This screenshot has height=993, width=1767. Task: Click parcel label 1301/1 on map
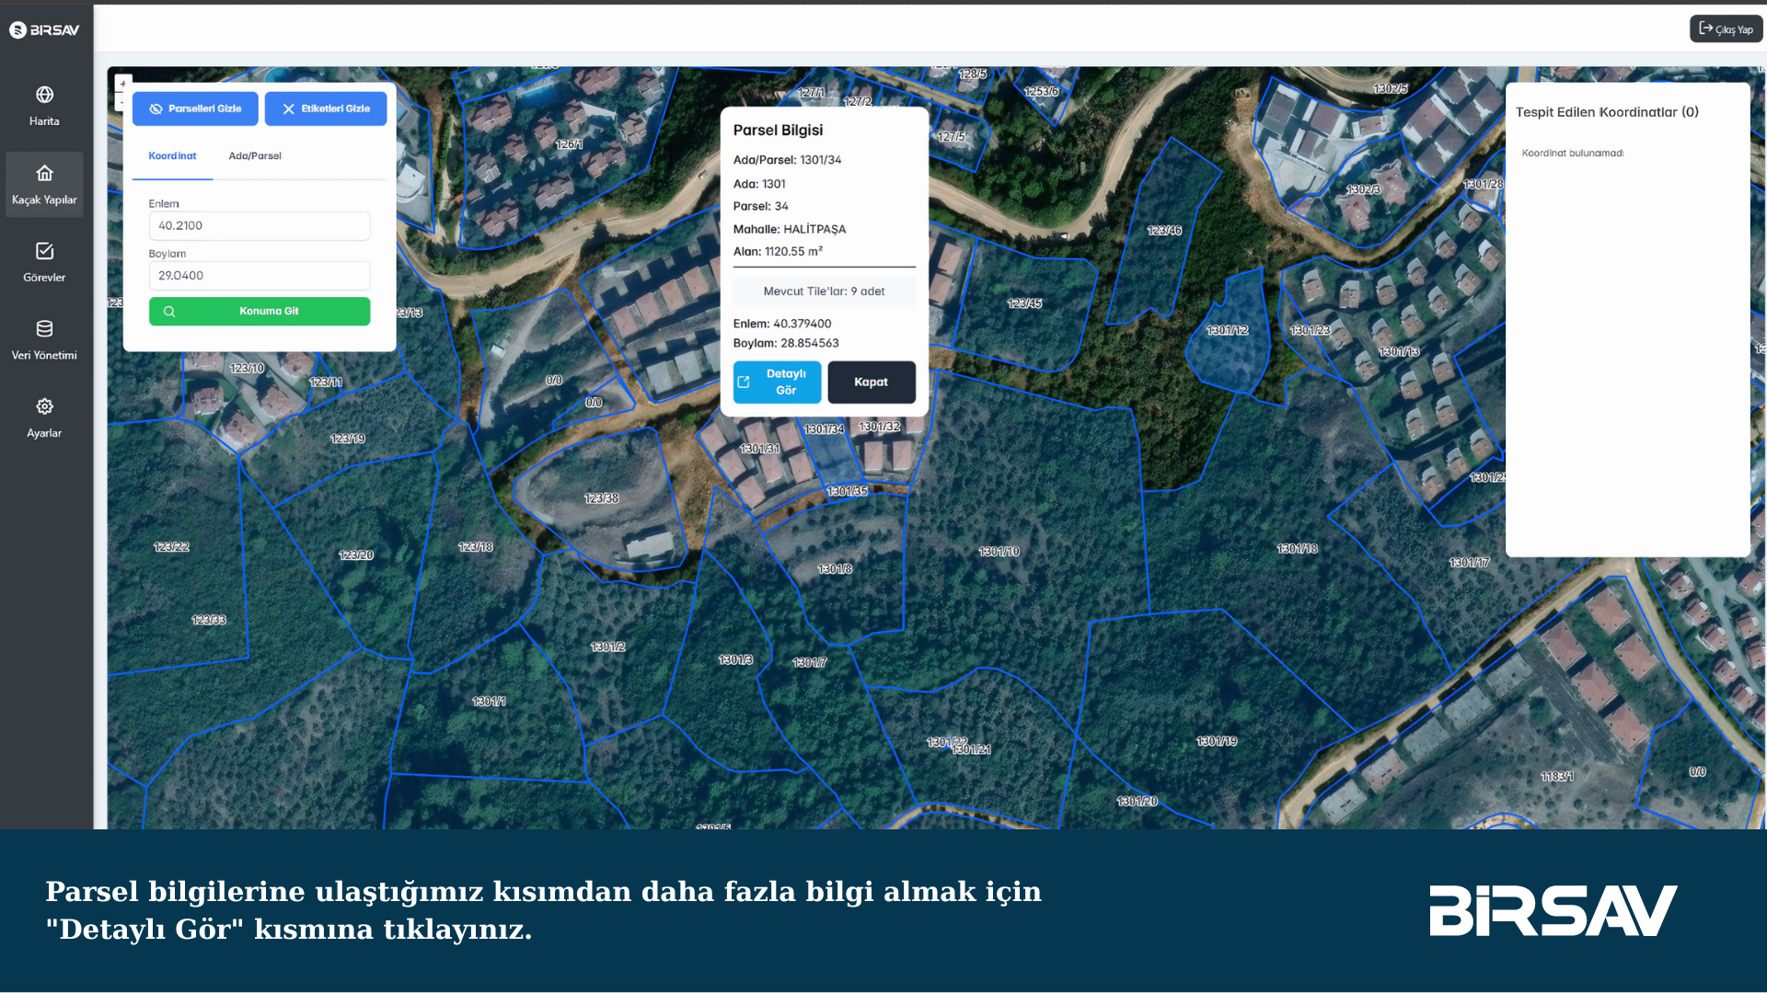coord(489,702)
